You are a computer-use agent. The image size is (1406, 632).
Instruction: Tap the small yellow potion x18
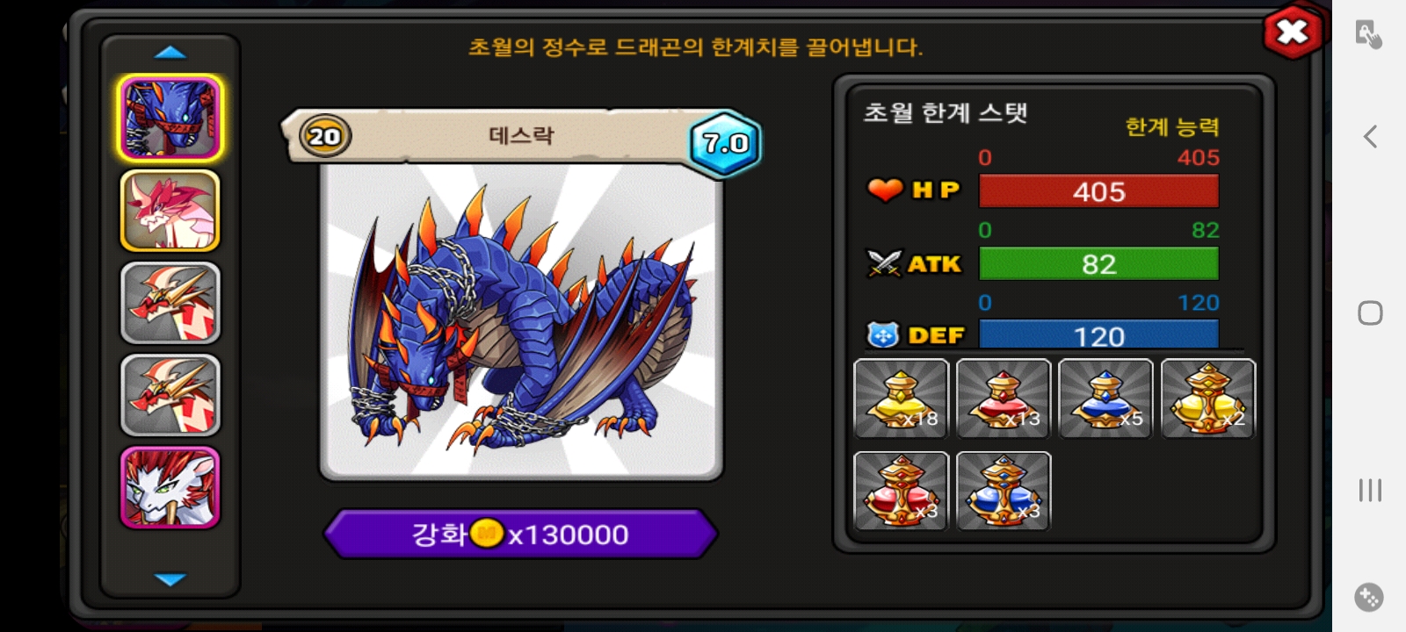pos(901,399)
